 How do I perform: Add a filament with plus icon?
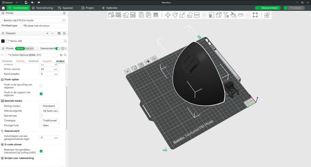pos(47,33)
